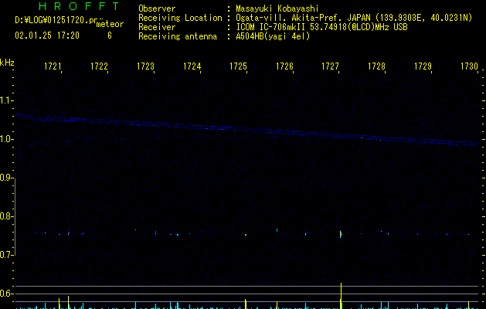This screenshot has width=486, height=309.
Task: Click the 1728 time axis label
Action: point(376,66)
